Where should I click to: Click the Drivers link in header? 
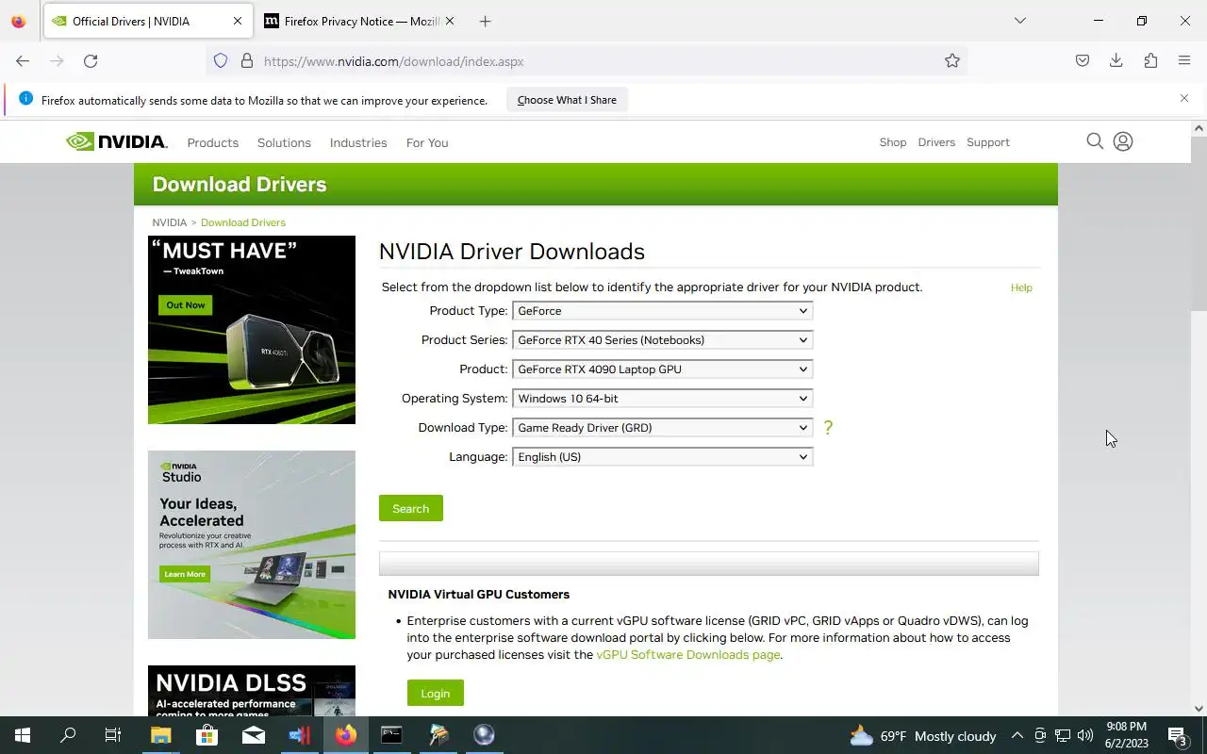pos(936,142)
